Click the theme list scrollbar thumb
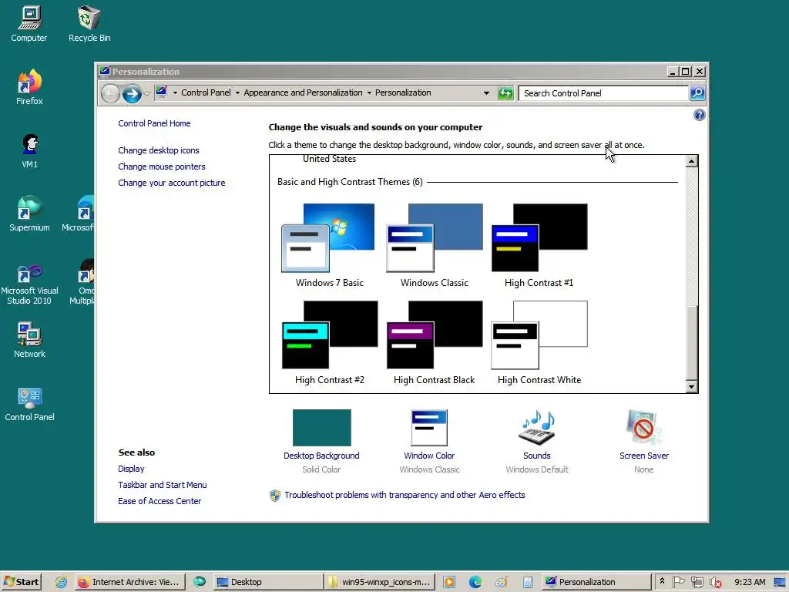Viewport: 789px width, 592px height. pyautogui.click(x=691, y=342)
